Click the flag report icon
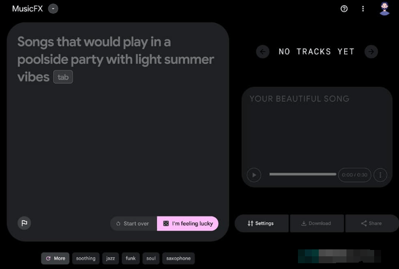 point(24,223)
